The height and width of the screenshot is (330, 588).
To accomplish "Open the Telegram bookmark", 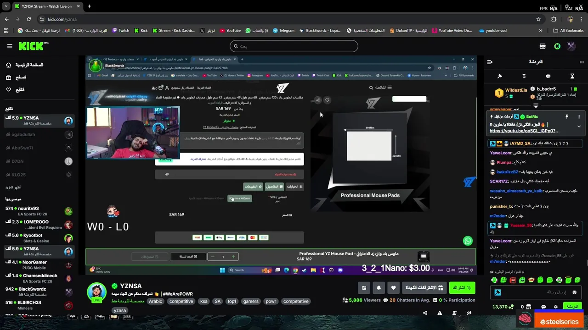I will click(283, 31).
